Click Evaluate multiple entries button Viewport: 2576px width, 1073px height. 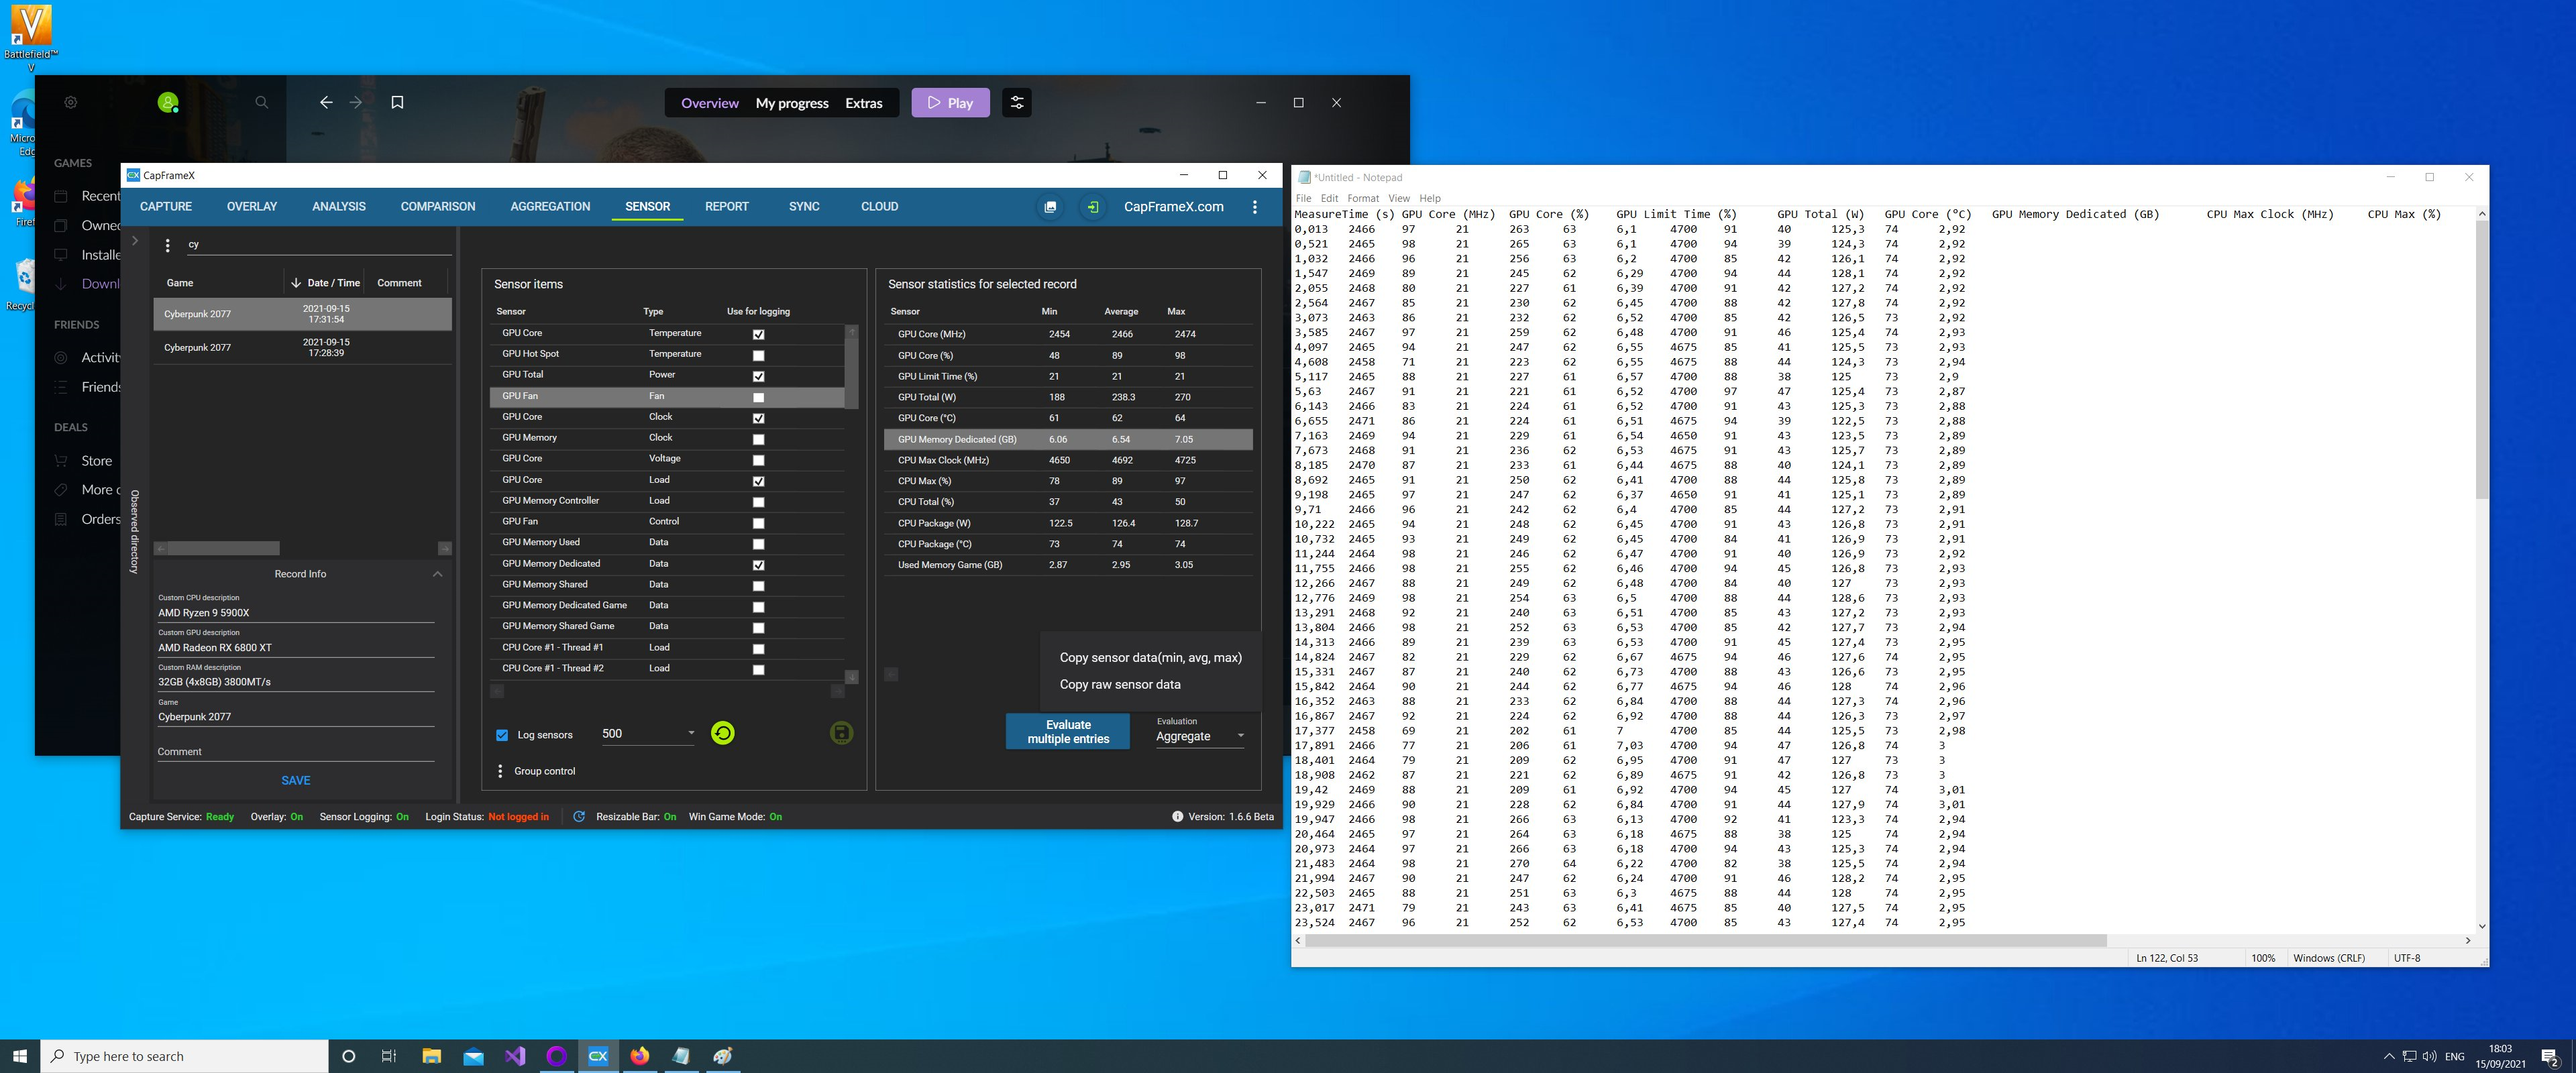[x=1068, y=731]
